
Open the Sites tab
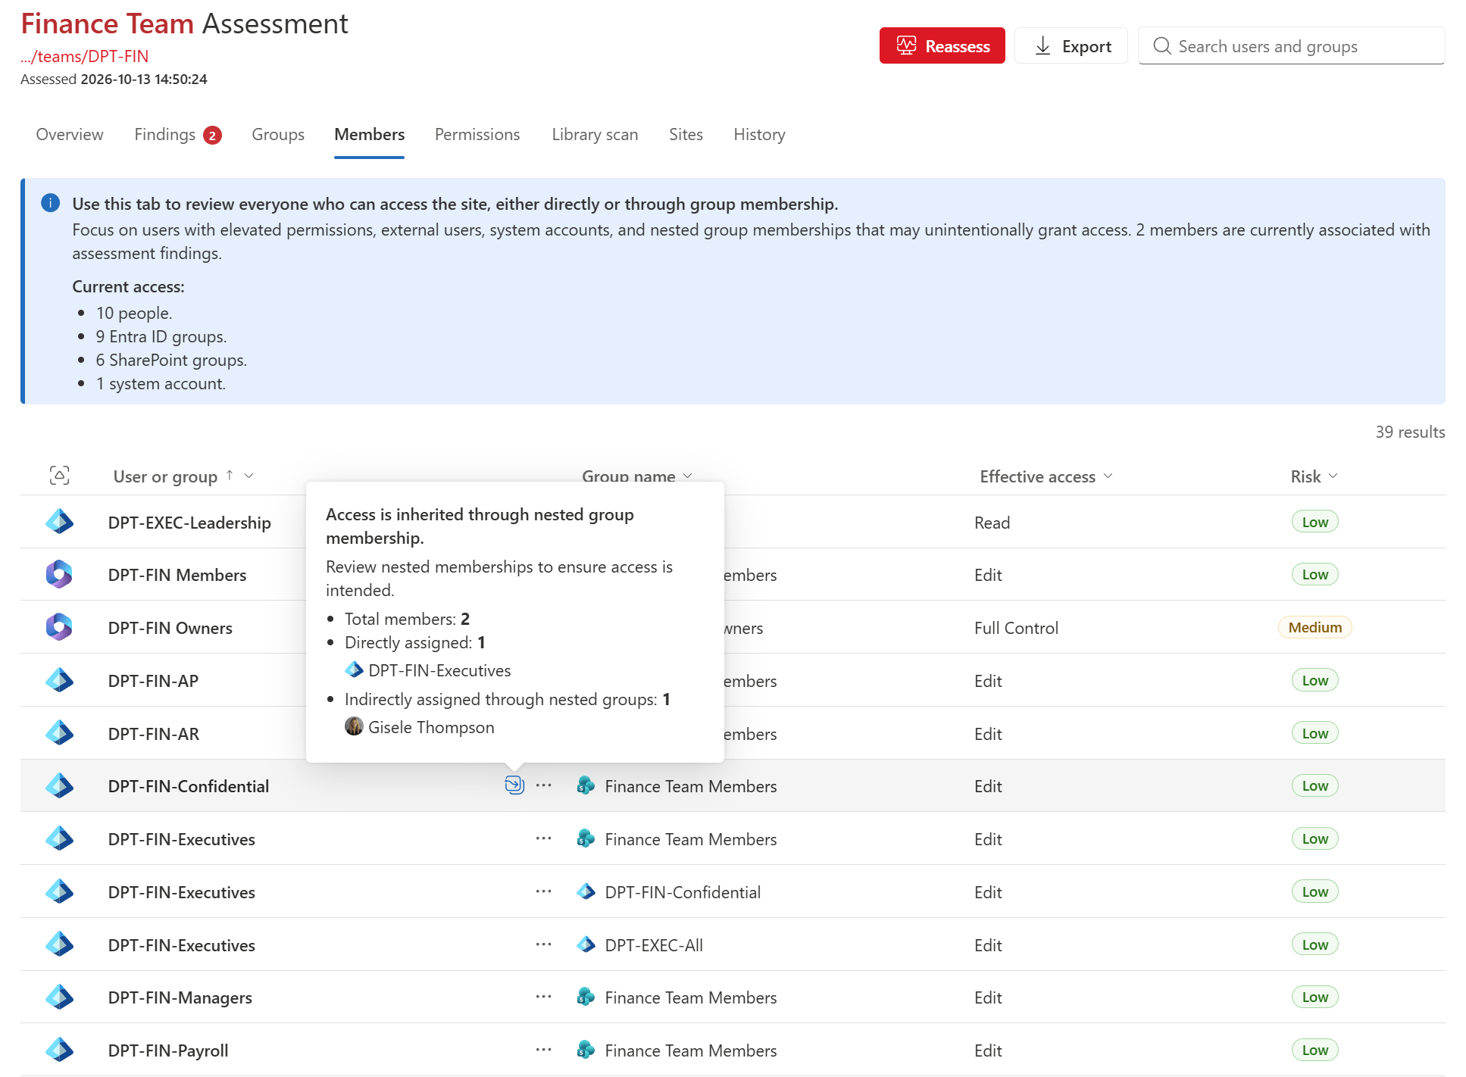tap(686, 135)
